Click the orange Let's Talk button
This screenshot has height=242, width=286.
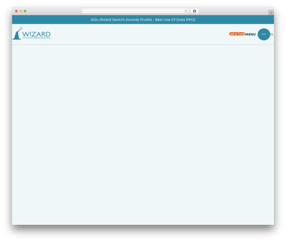tap(237, 34)
